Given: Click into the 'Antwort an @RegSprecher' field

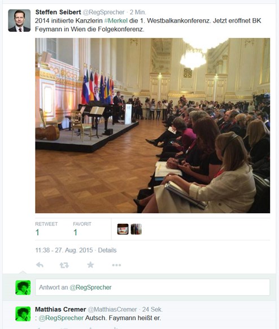Looking at the screenshot, I should tap(152, 287).
